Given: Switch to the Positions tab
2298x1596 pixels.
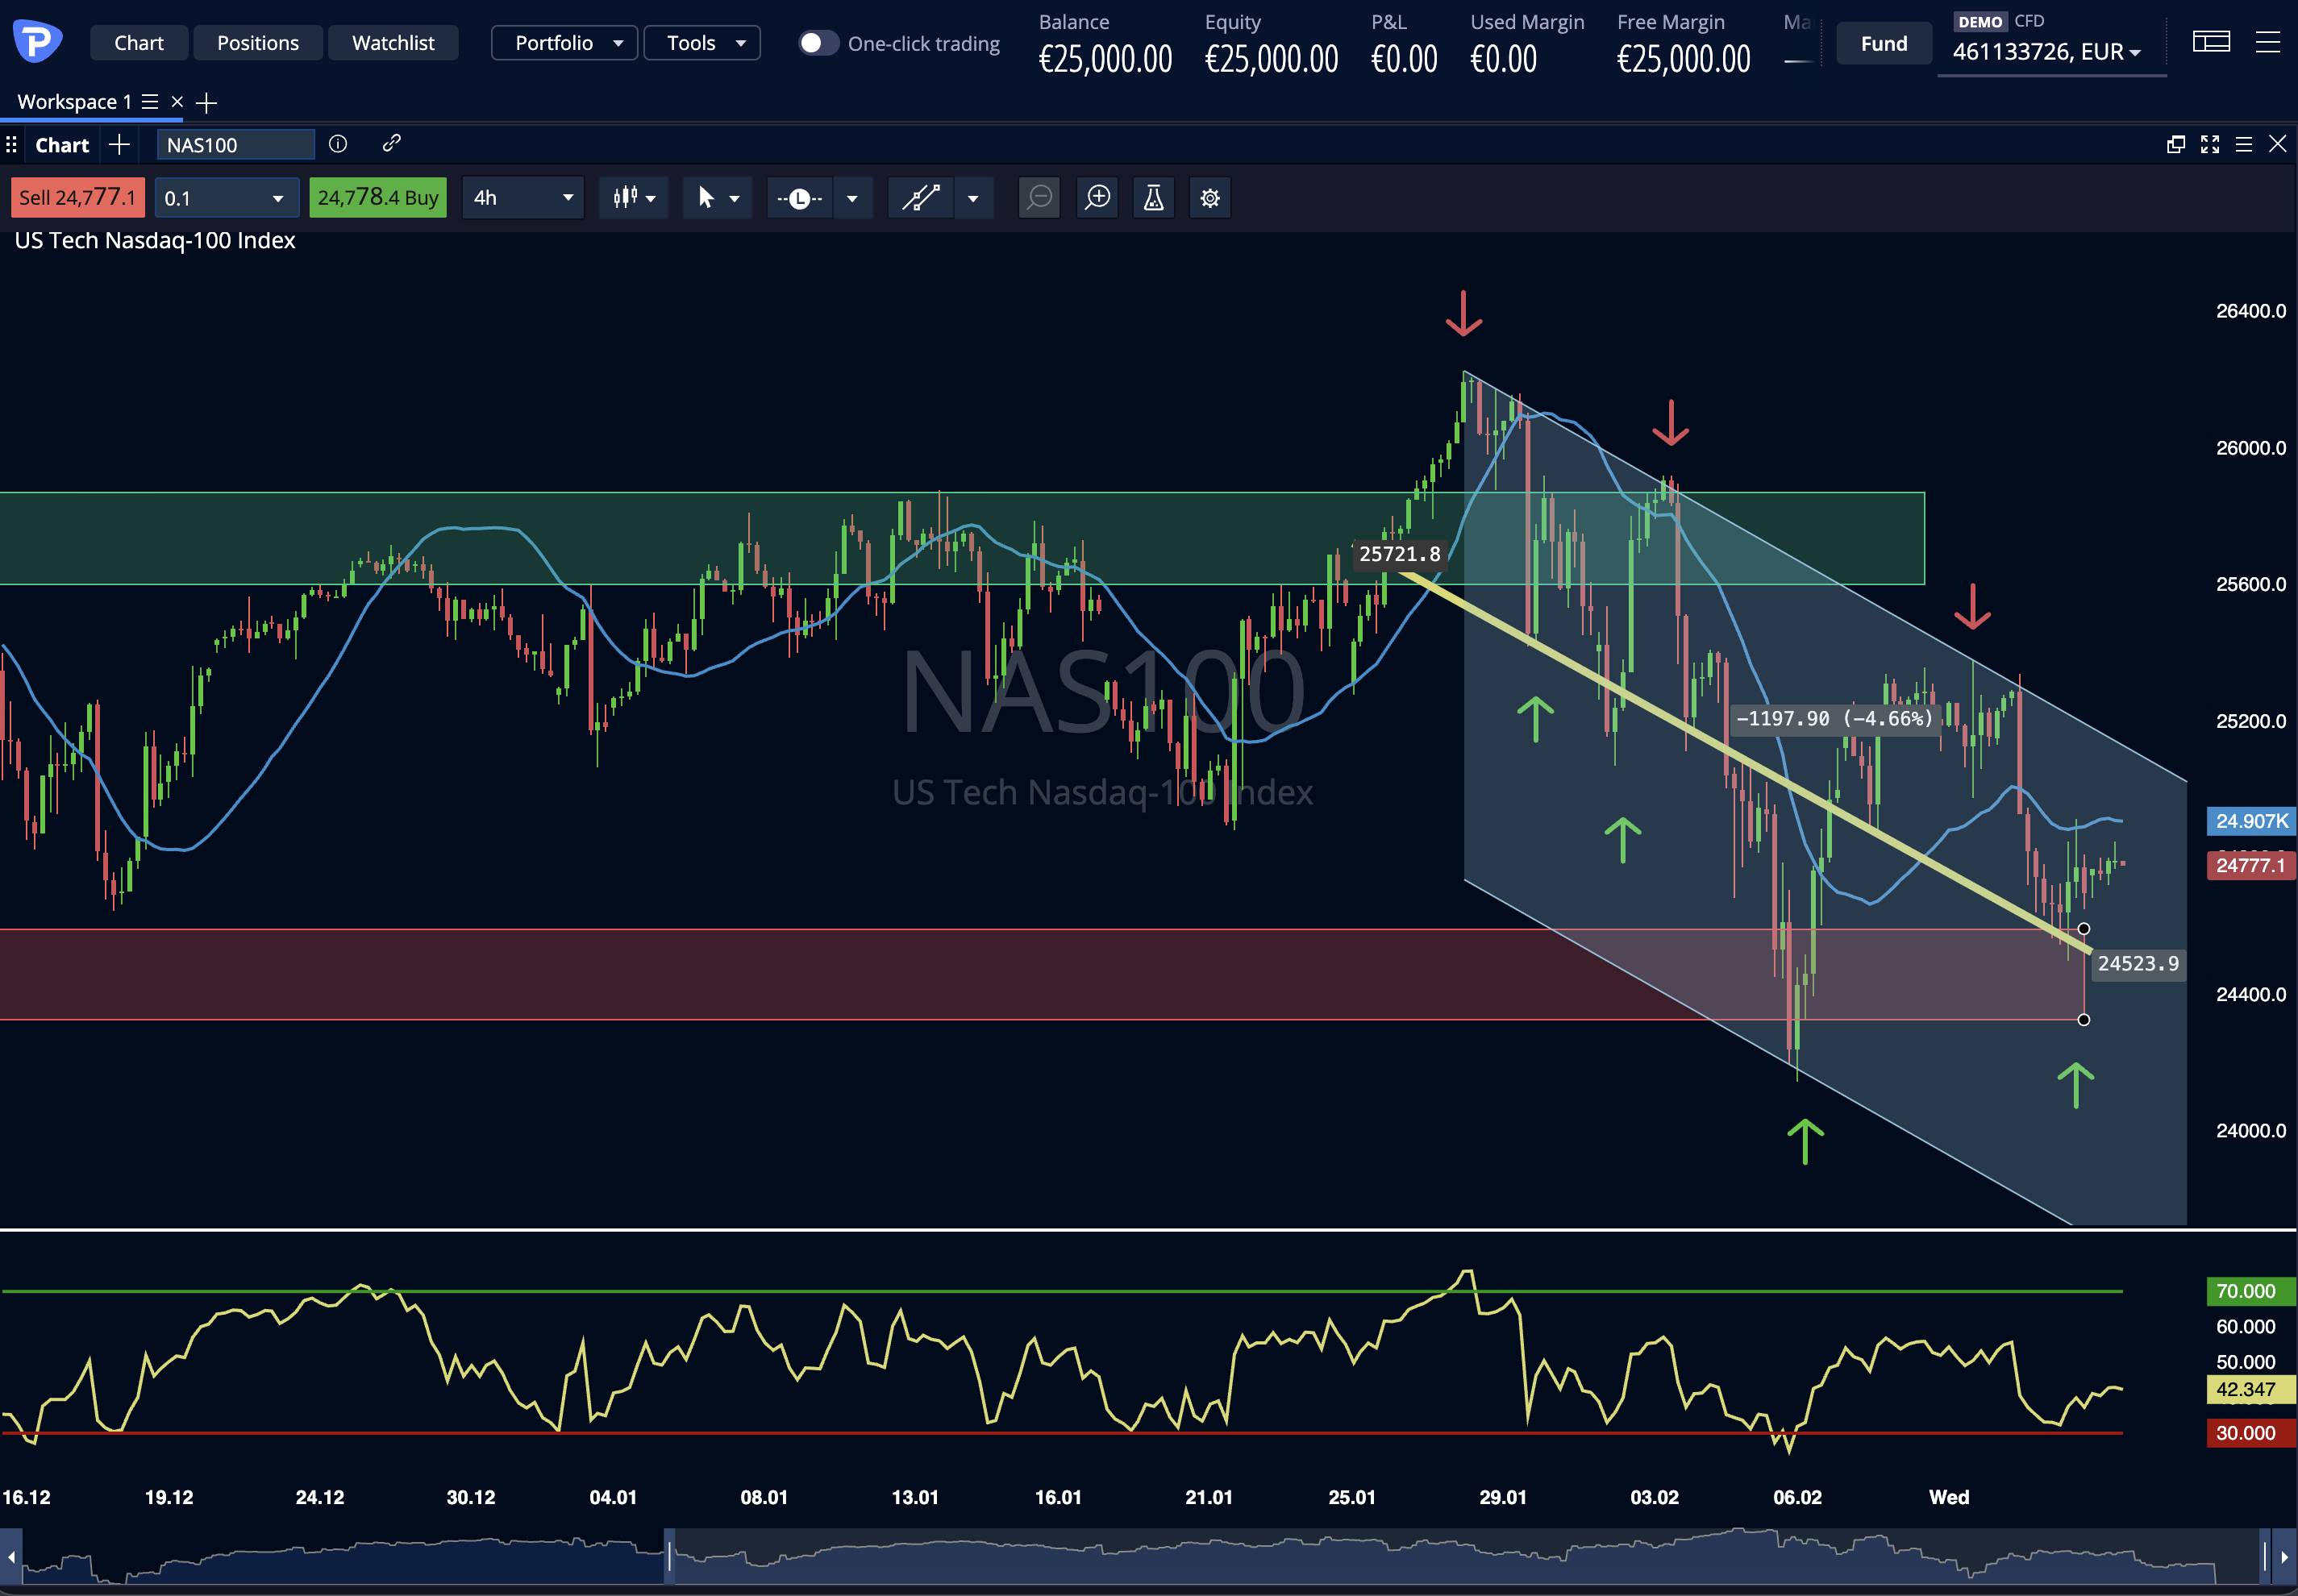Looking at the screenshot, I should tap(257, 42).
